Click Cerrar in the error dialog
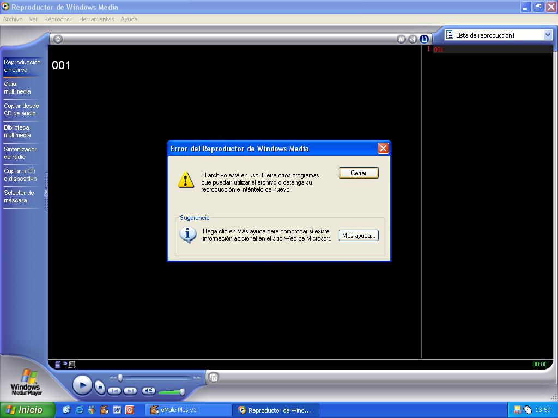Screen dimensions: 558x418 coord(359,173)
